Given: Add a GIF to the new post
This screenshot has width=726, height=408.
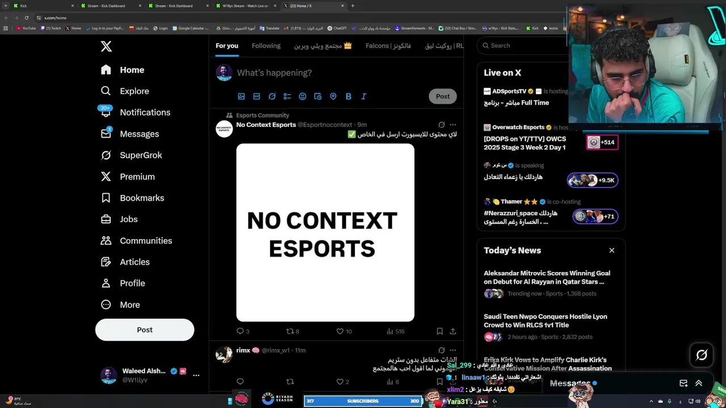Looking at the screenshot, I should point(256,96).
